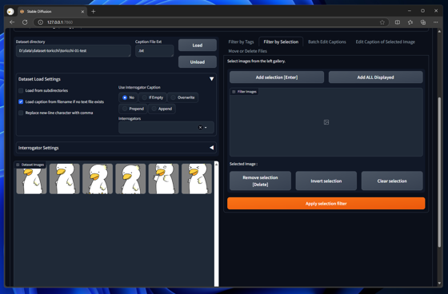448x294 pixels.
Task: Open the Move or Delete Files tab
Action: point(247,51)
